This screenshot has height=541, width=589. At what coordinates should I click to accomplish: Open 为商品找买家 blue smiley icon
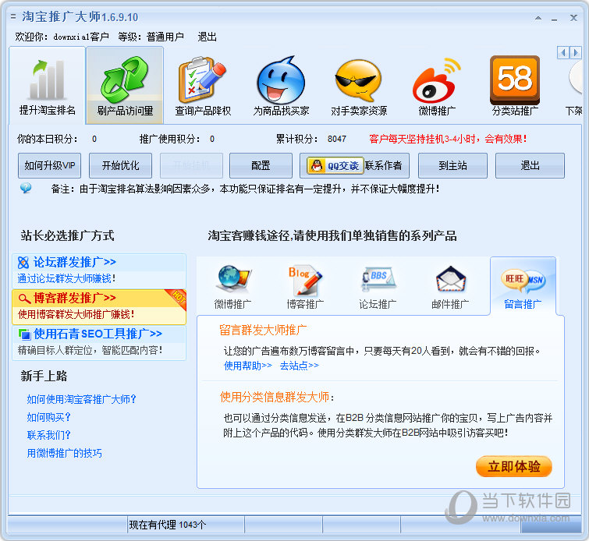pyautogui.click(x=281, y=80)
